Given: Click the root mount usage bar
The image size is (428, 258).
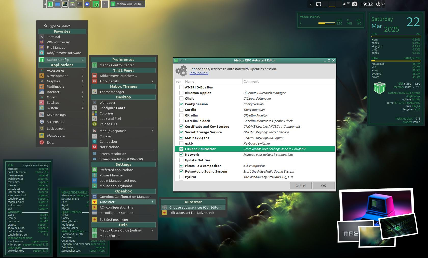Looking at the screenshot, I should 326,23.
